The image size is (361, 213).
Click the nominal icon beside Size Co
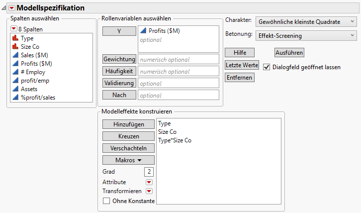(x=14, y=46)
